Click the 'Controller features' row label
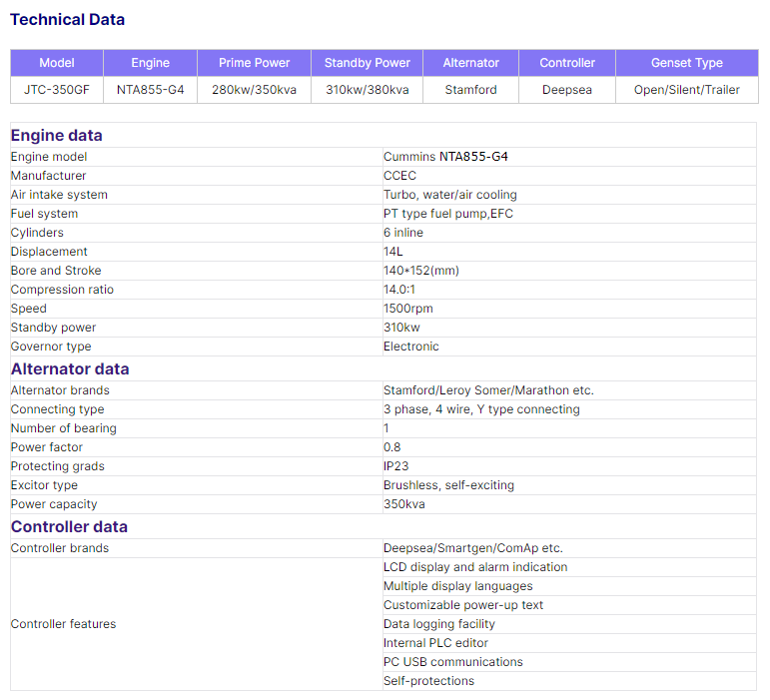Viewport: 770px width, 700px height. click(x=63, y=624)
